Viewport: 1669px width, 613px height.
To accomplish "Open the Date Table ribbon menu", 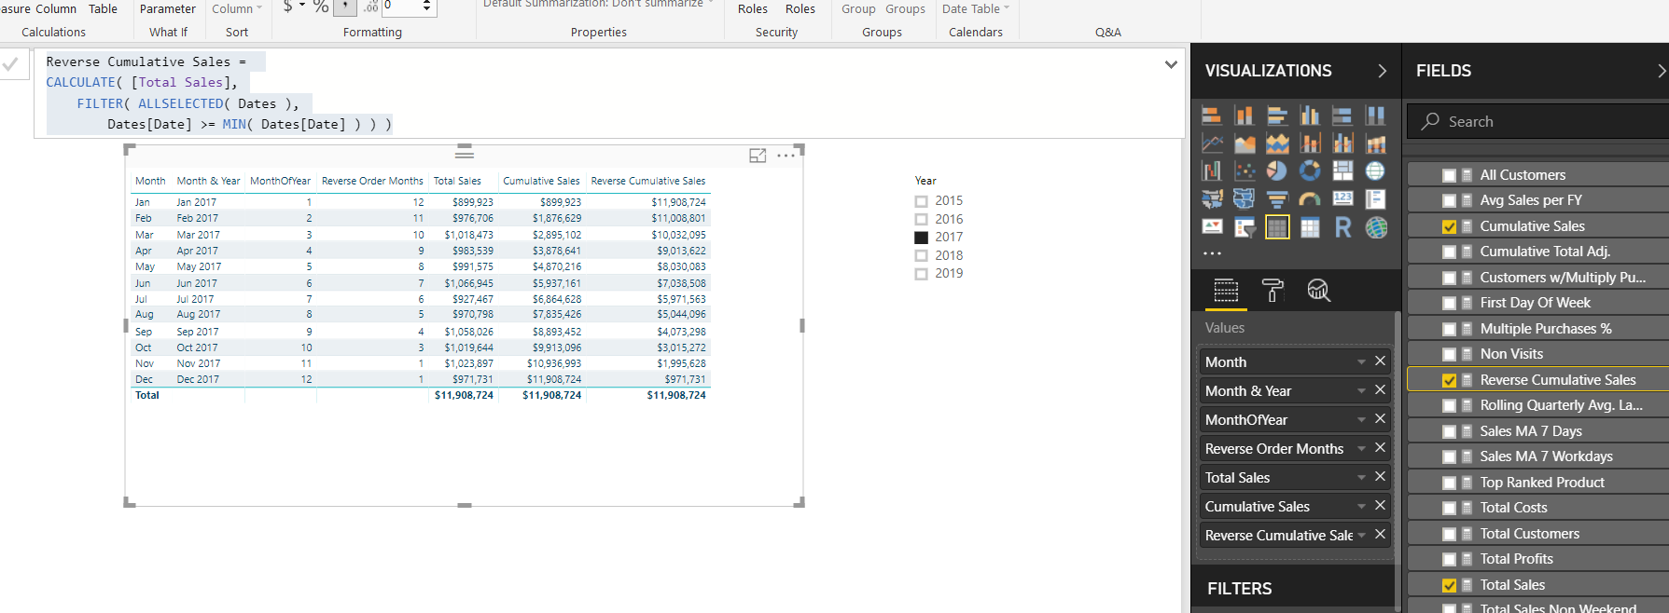I will (x=976, y=9).
